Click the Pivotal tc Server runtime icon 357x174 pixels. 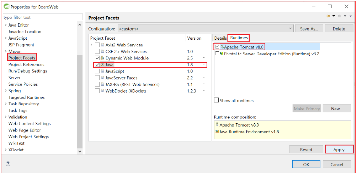pyautogui.click(x=222, y=53)
